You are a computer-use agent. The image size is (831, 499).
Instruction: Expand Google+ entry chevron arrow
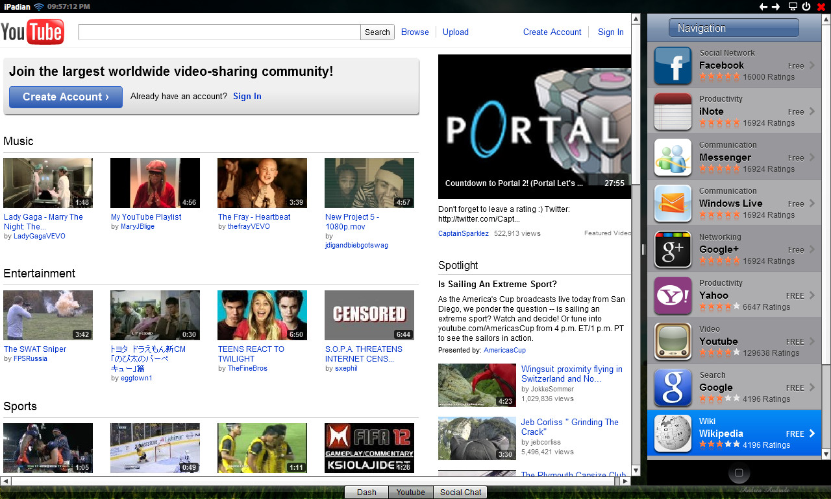click(x=812, y=250)
